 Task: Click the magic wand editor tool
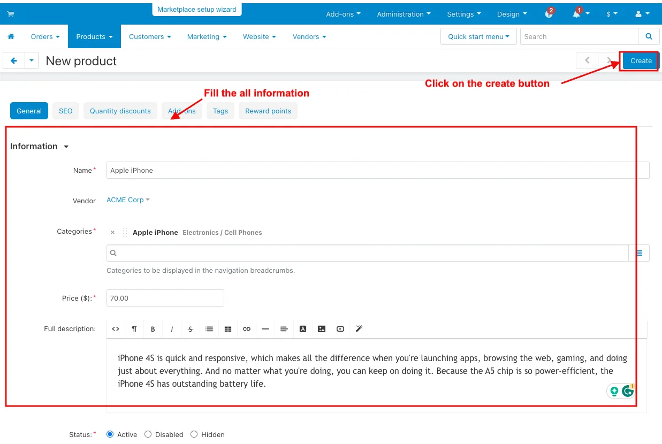tap(359, 329)
